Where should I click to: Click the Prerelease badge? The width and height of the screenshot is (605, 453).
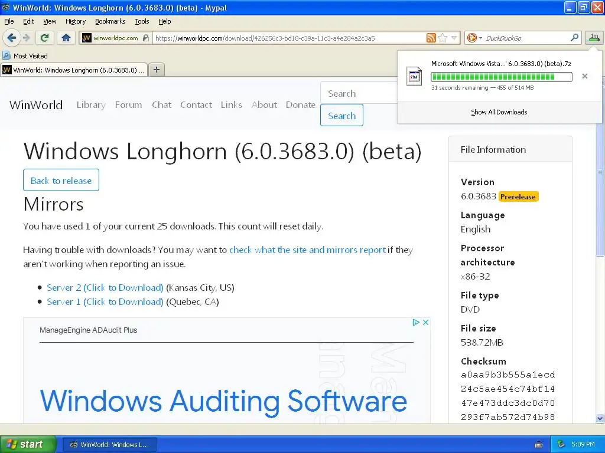[518, 197]
